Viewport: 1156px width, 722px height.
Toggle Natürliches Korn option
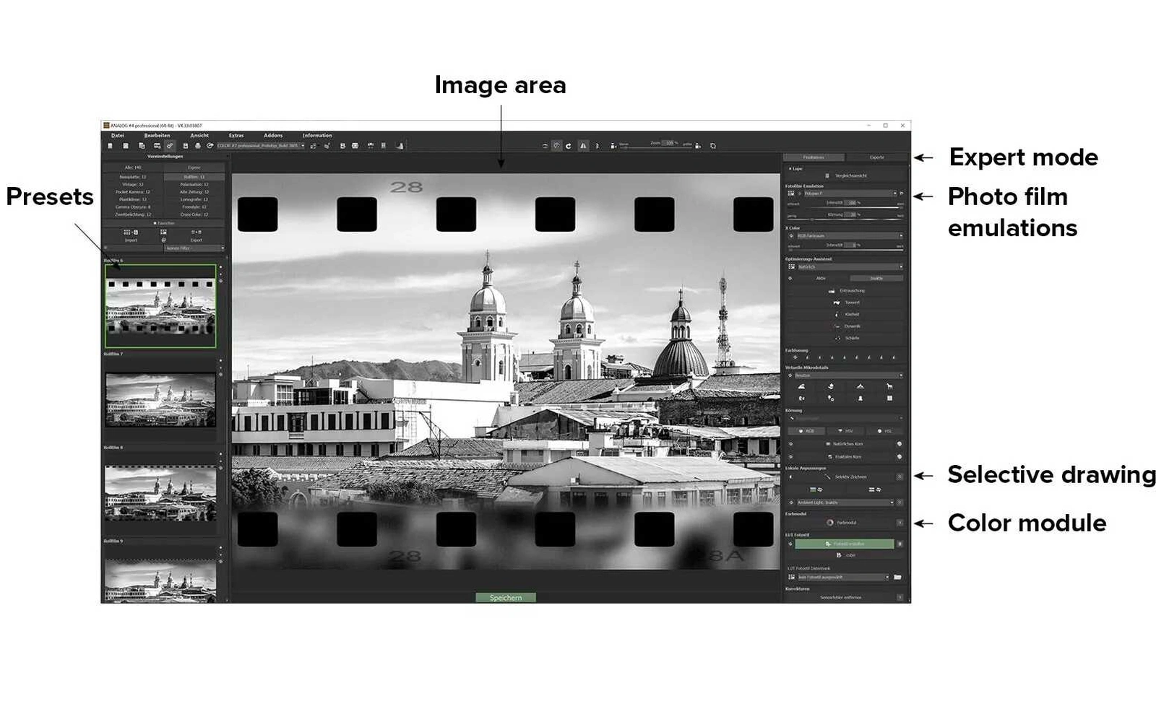(x=844, y=444)
